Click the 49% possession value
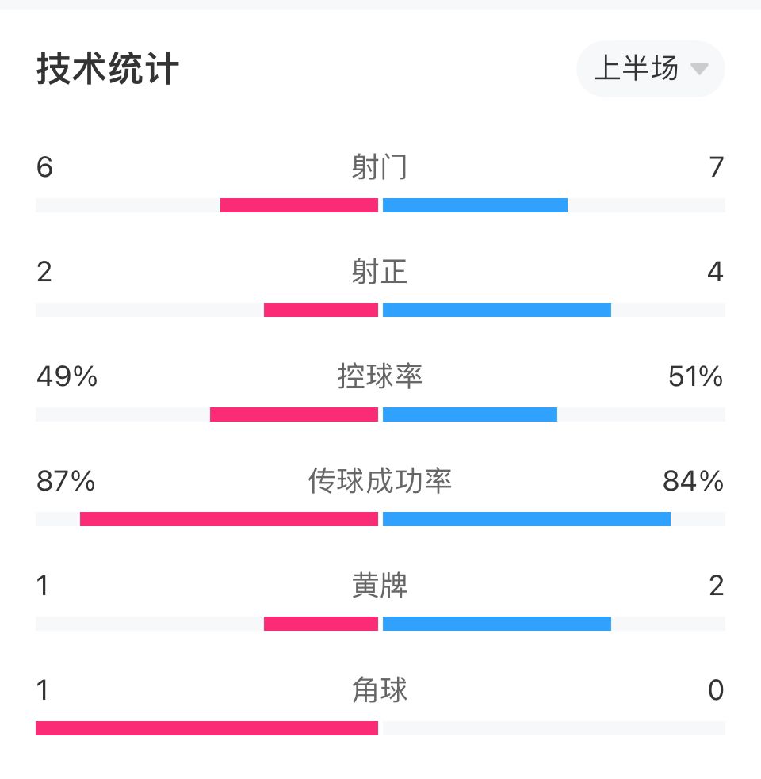 point(67,376)
